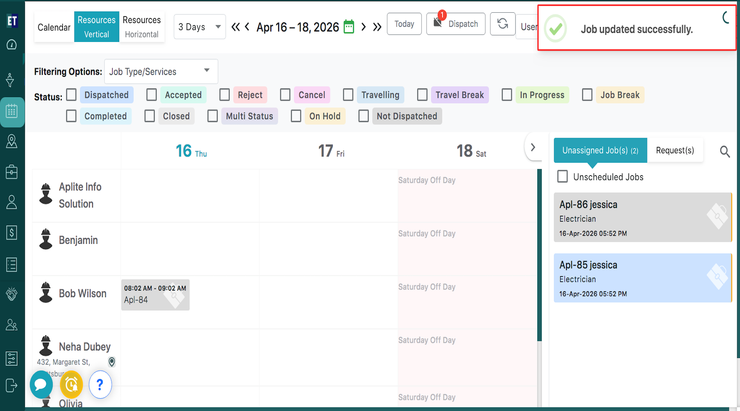Viewport: 740px width, 411px height.
Task: Expand calendar using right chevron by 18 Sat
Action: (533, 147)
